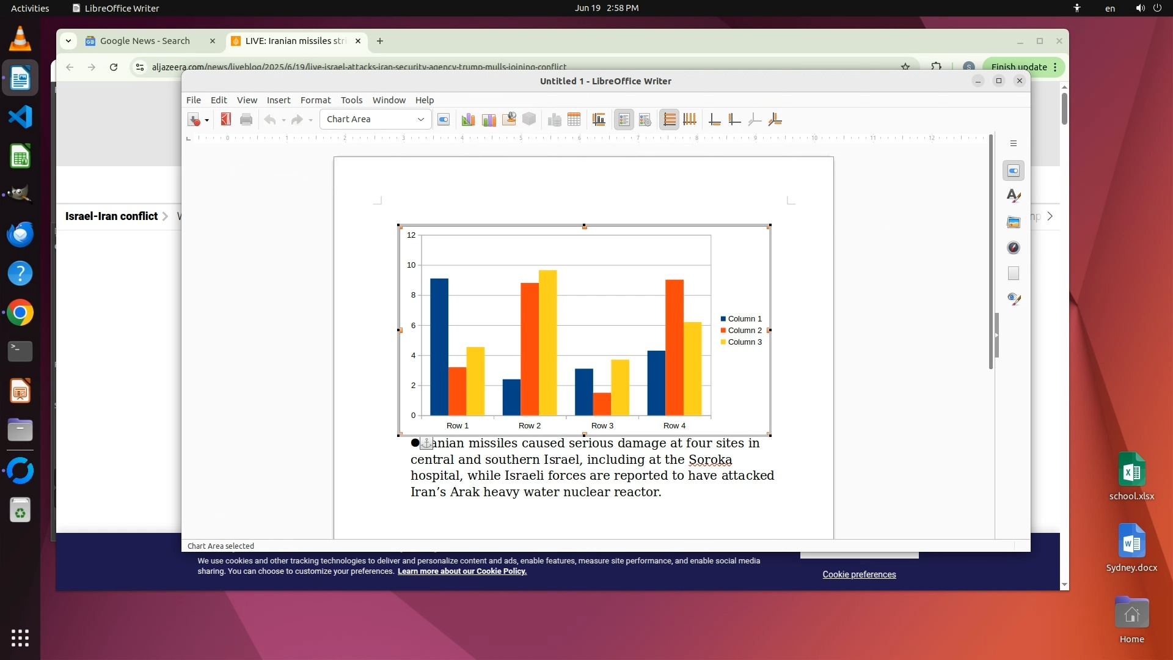Click the Titles toolbar icon
This screenshot has width=1173, height=660.
point(599,120)
